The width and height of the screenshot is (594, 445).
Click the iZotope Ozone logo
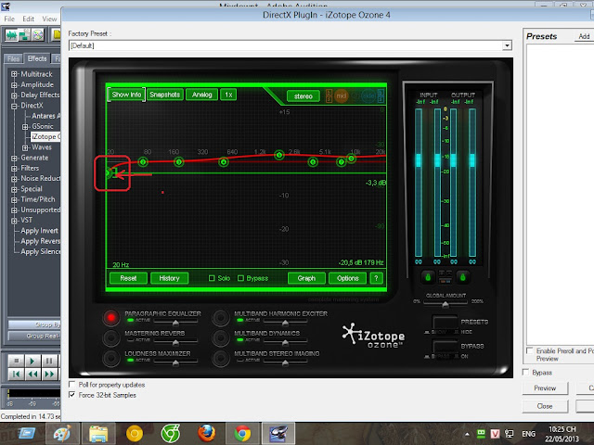click(373, 336)
